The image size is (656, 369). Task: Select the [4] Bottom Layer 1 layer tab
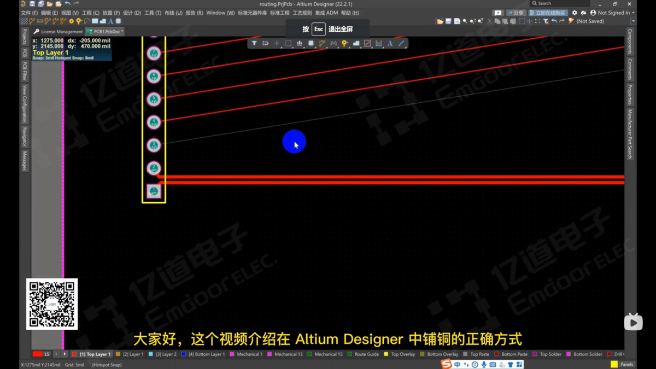tap(203, 354)
